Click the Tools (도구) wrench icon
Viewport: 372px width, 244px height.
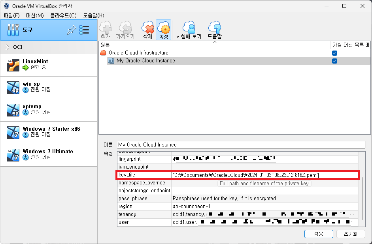tap(13, 30)
